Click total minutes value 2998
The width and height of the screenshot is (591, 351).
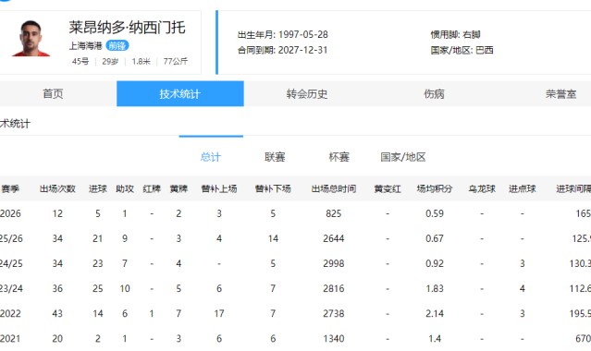pyautogui.click(x=334, y=263)
